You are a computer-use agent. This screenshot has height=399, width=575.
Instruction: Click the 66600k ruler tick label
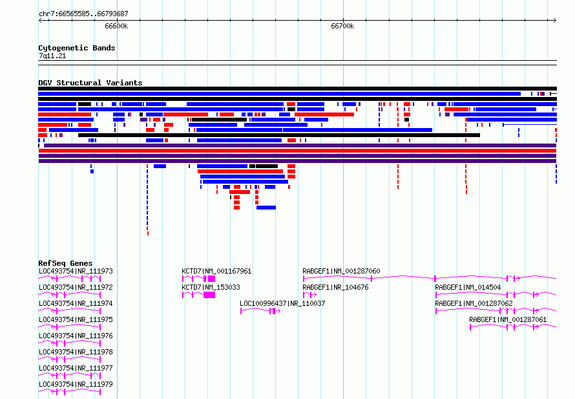tap(116, 26)
